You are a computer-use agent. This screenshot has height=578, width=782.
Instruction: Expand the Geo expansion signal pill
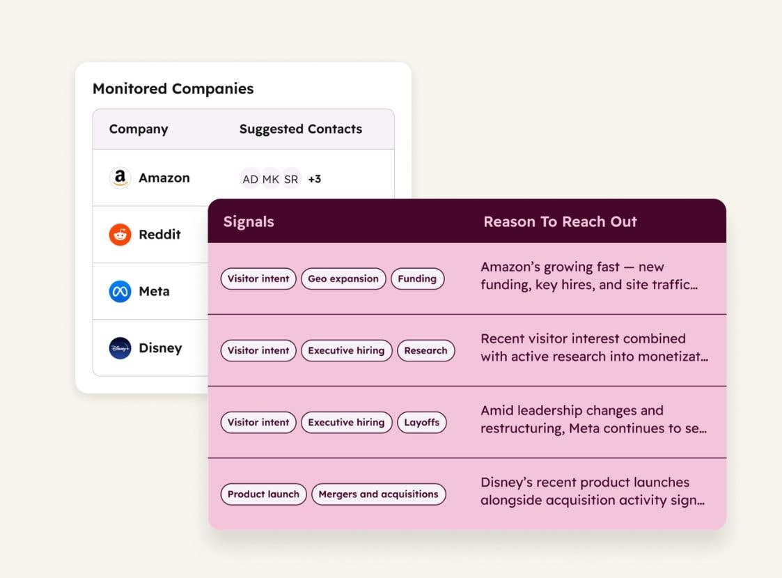pyautogui.click(x=343, y=279)
